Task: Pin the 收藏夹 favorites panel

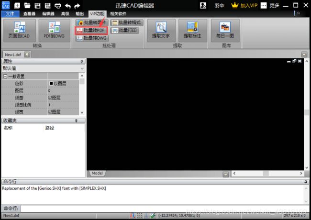Action: pyautogui.click(x=76, y=121)
